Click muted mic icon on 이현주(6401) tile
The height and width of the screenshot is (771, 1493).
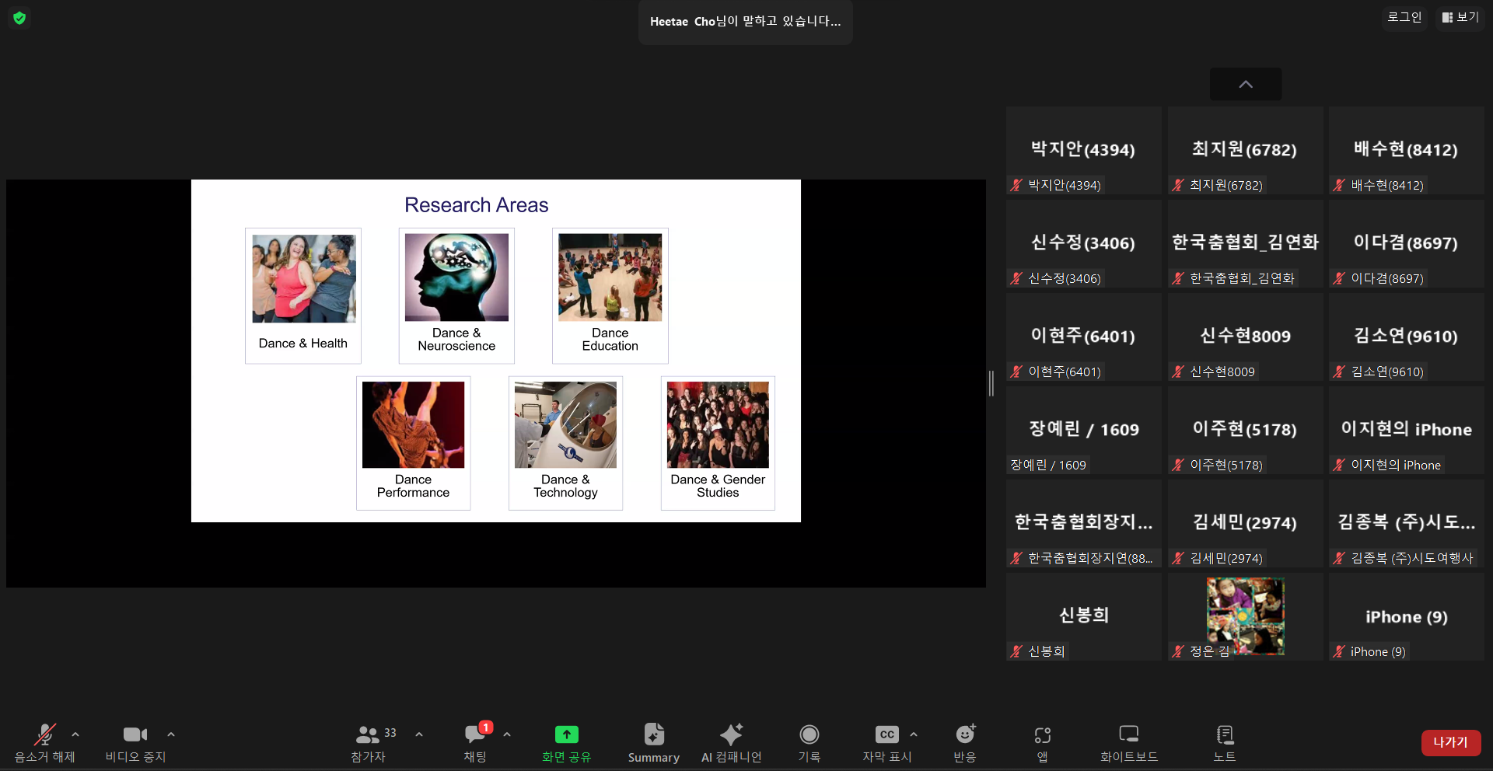click(1016, 372)
